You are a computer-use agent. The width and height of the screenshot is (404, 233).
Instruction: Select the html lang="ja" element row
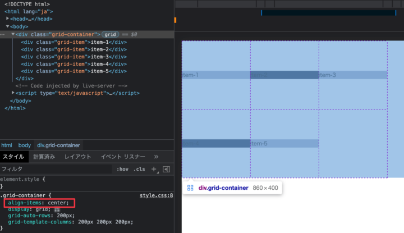coord(29,12)
